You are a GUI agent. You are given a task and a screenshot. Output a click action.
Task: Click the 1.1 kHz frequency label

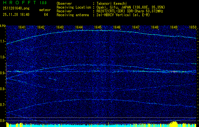pyautogui.click(x=3, y=41)
